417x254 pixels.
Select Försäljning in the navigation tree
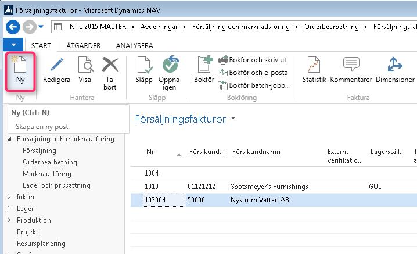39,151
